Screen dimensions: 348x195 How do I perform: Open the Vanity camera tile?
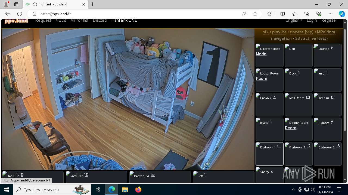[269, 175]
